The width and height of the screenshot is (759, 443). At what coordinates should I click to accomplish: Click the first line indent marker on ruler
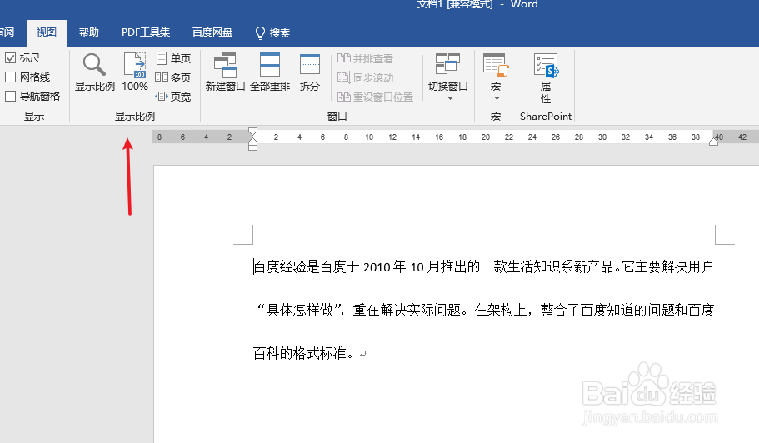(x=252, y=131)
